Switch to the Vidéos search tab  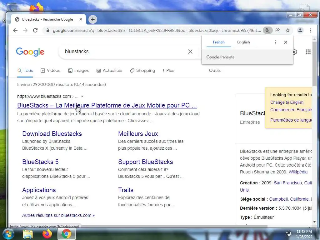(x=50, y=71)
